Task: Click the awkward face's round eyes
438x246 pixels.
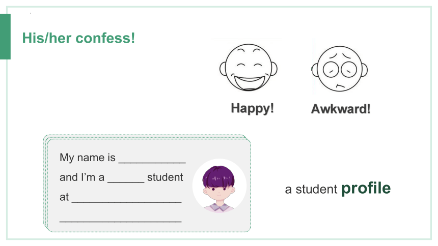Action: click(x=340, y=69)
